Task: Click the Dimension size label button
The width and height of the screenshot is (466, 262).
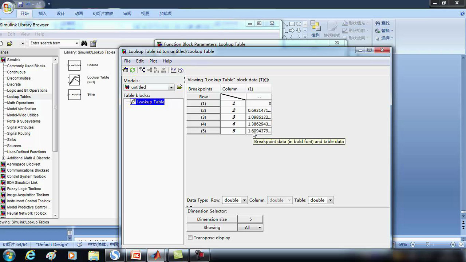Action: click(212, 219)
